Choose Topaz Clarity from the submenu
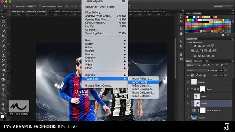 144,82
